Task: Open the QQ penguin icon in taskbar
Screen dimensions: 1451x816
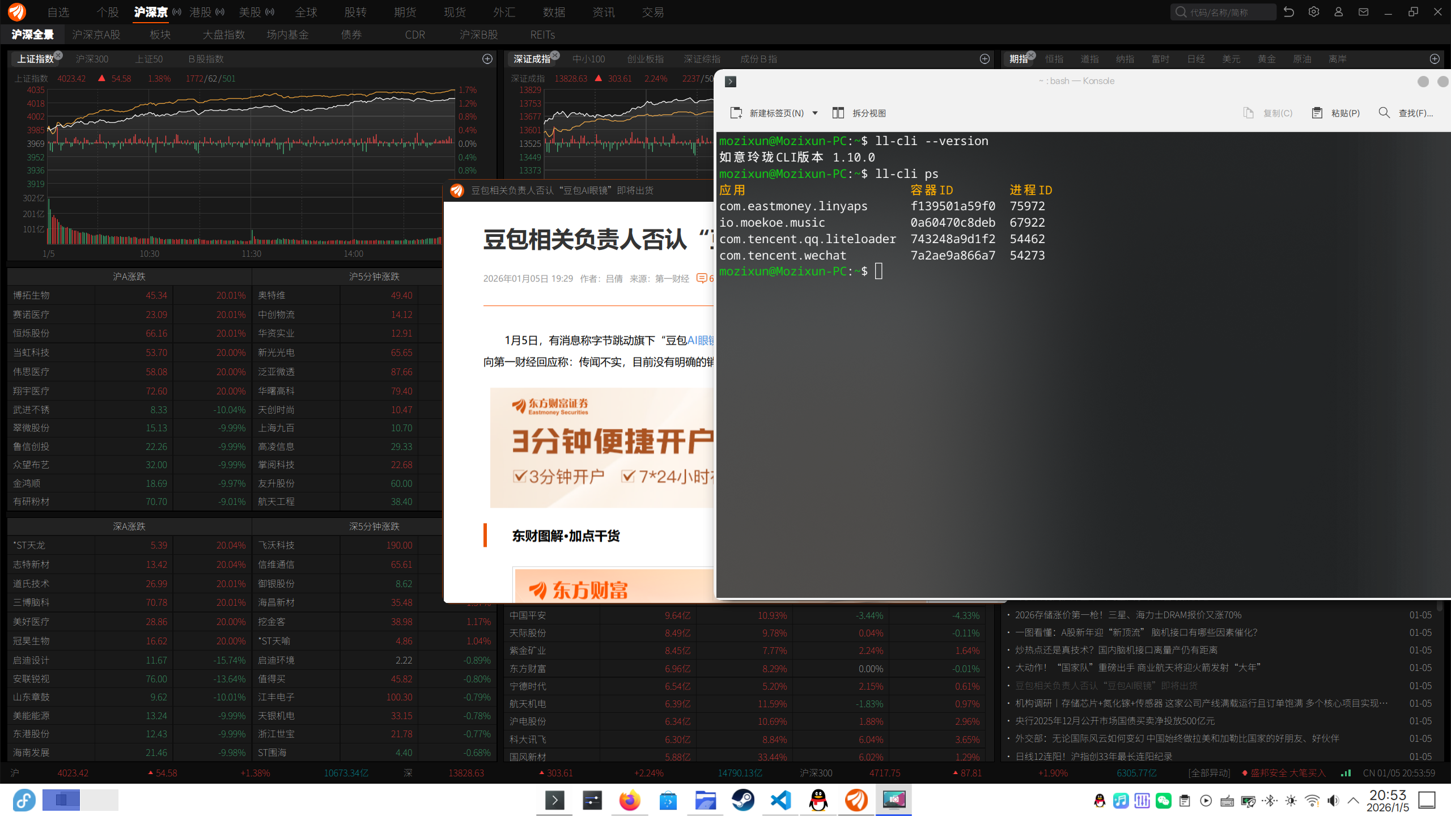Action: (818, 800)
